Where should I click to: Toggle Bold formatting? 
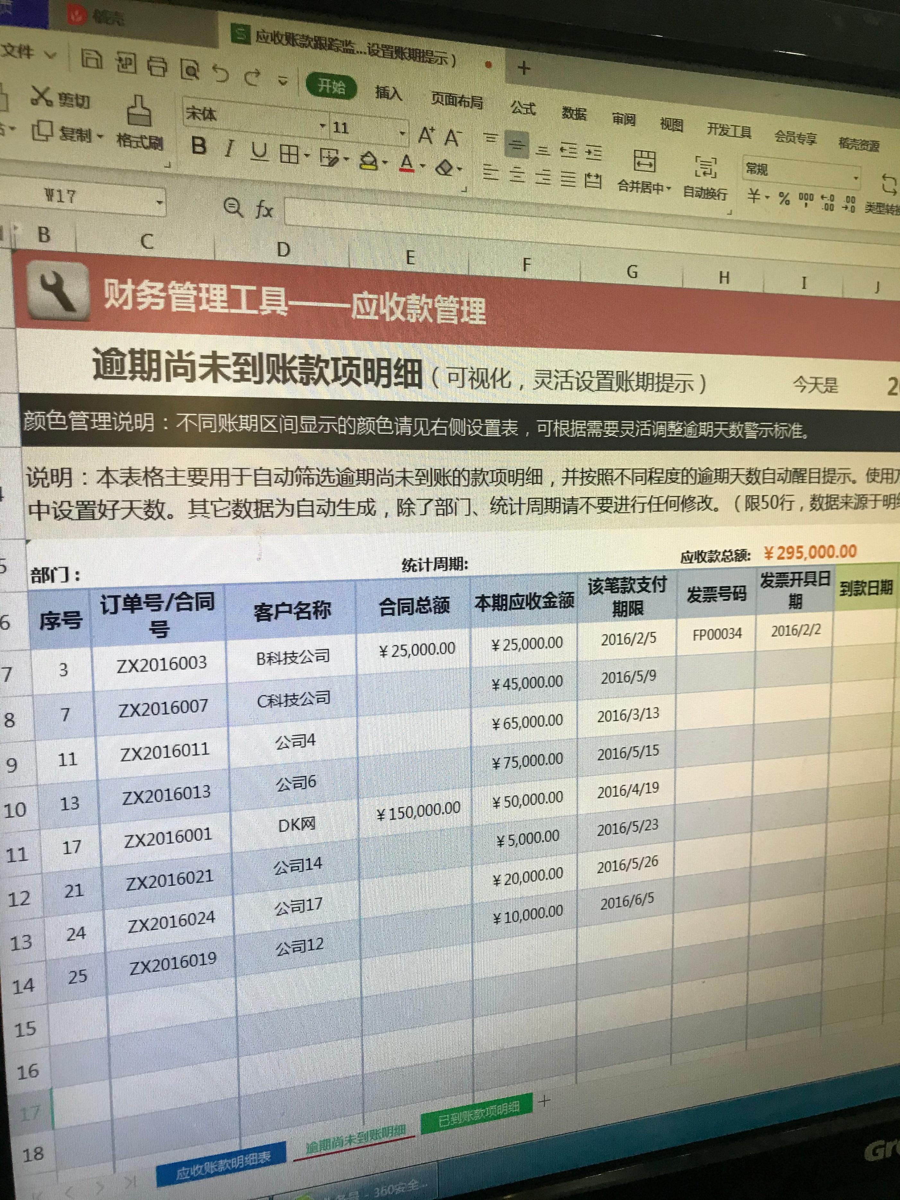[x=199, y=145]
